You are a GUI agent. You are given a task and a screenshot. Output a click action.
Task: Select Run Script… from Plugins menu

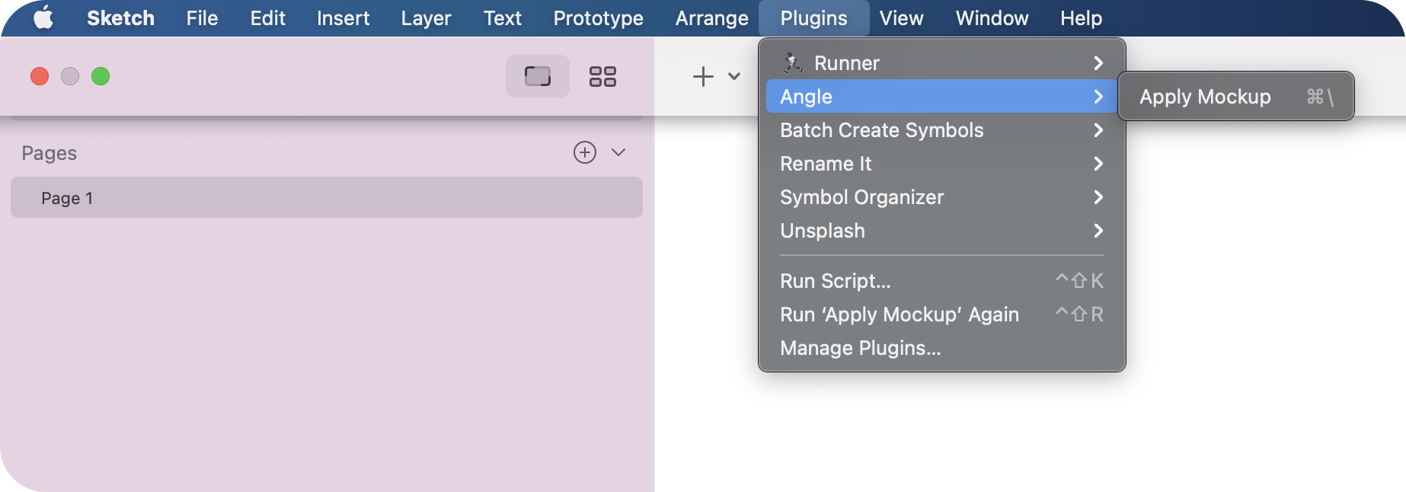coord(836,281)
